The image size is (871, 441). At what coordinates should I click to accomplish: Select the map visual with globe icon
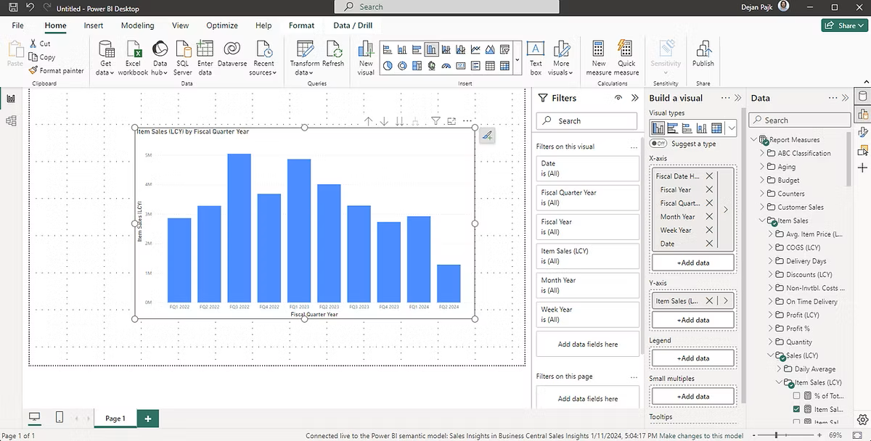(x=432, y=65)
